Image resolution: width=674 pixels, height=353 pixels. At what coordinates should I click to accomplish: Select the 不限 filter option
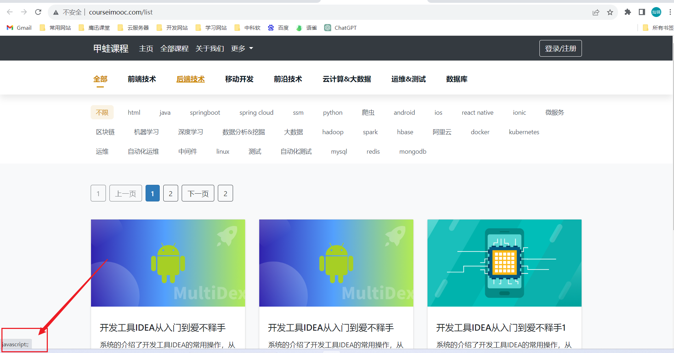coord(102,112)
